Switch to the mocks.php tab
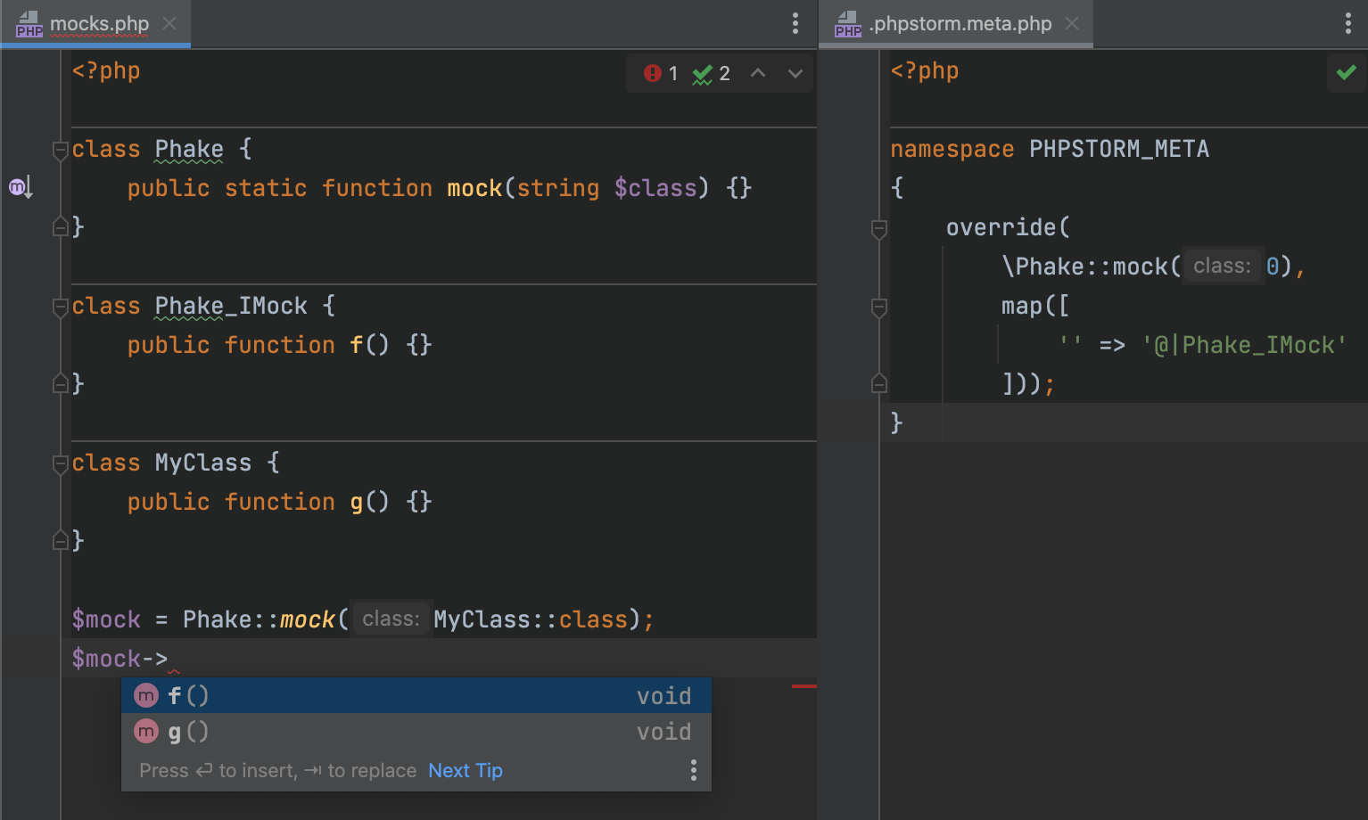1368x820 pixels. (x=98, y=24)
